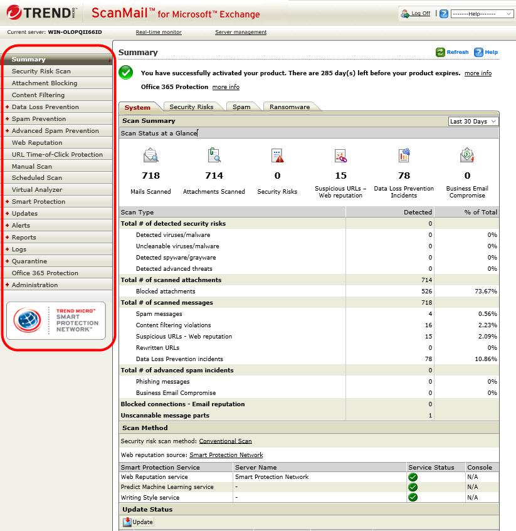The image size is (516, 531).
Task: Open the Help dropdown in header
Action: [x=482, y=13]
